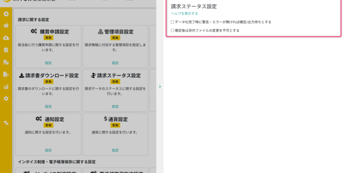Click description 通知に関する設定を行います。
This screenshot has height=173, width=346.
pyautogui.click(x=48, y=133)
